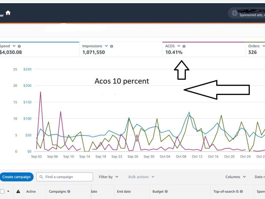Image resolution: width=265 pixels, height=199 pixels.
Task: Click the search magnifier icon
Action: pos(41,177)
